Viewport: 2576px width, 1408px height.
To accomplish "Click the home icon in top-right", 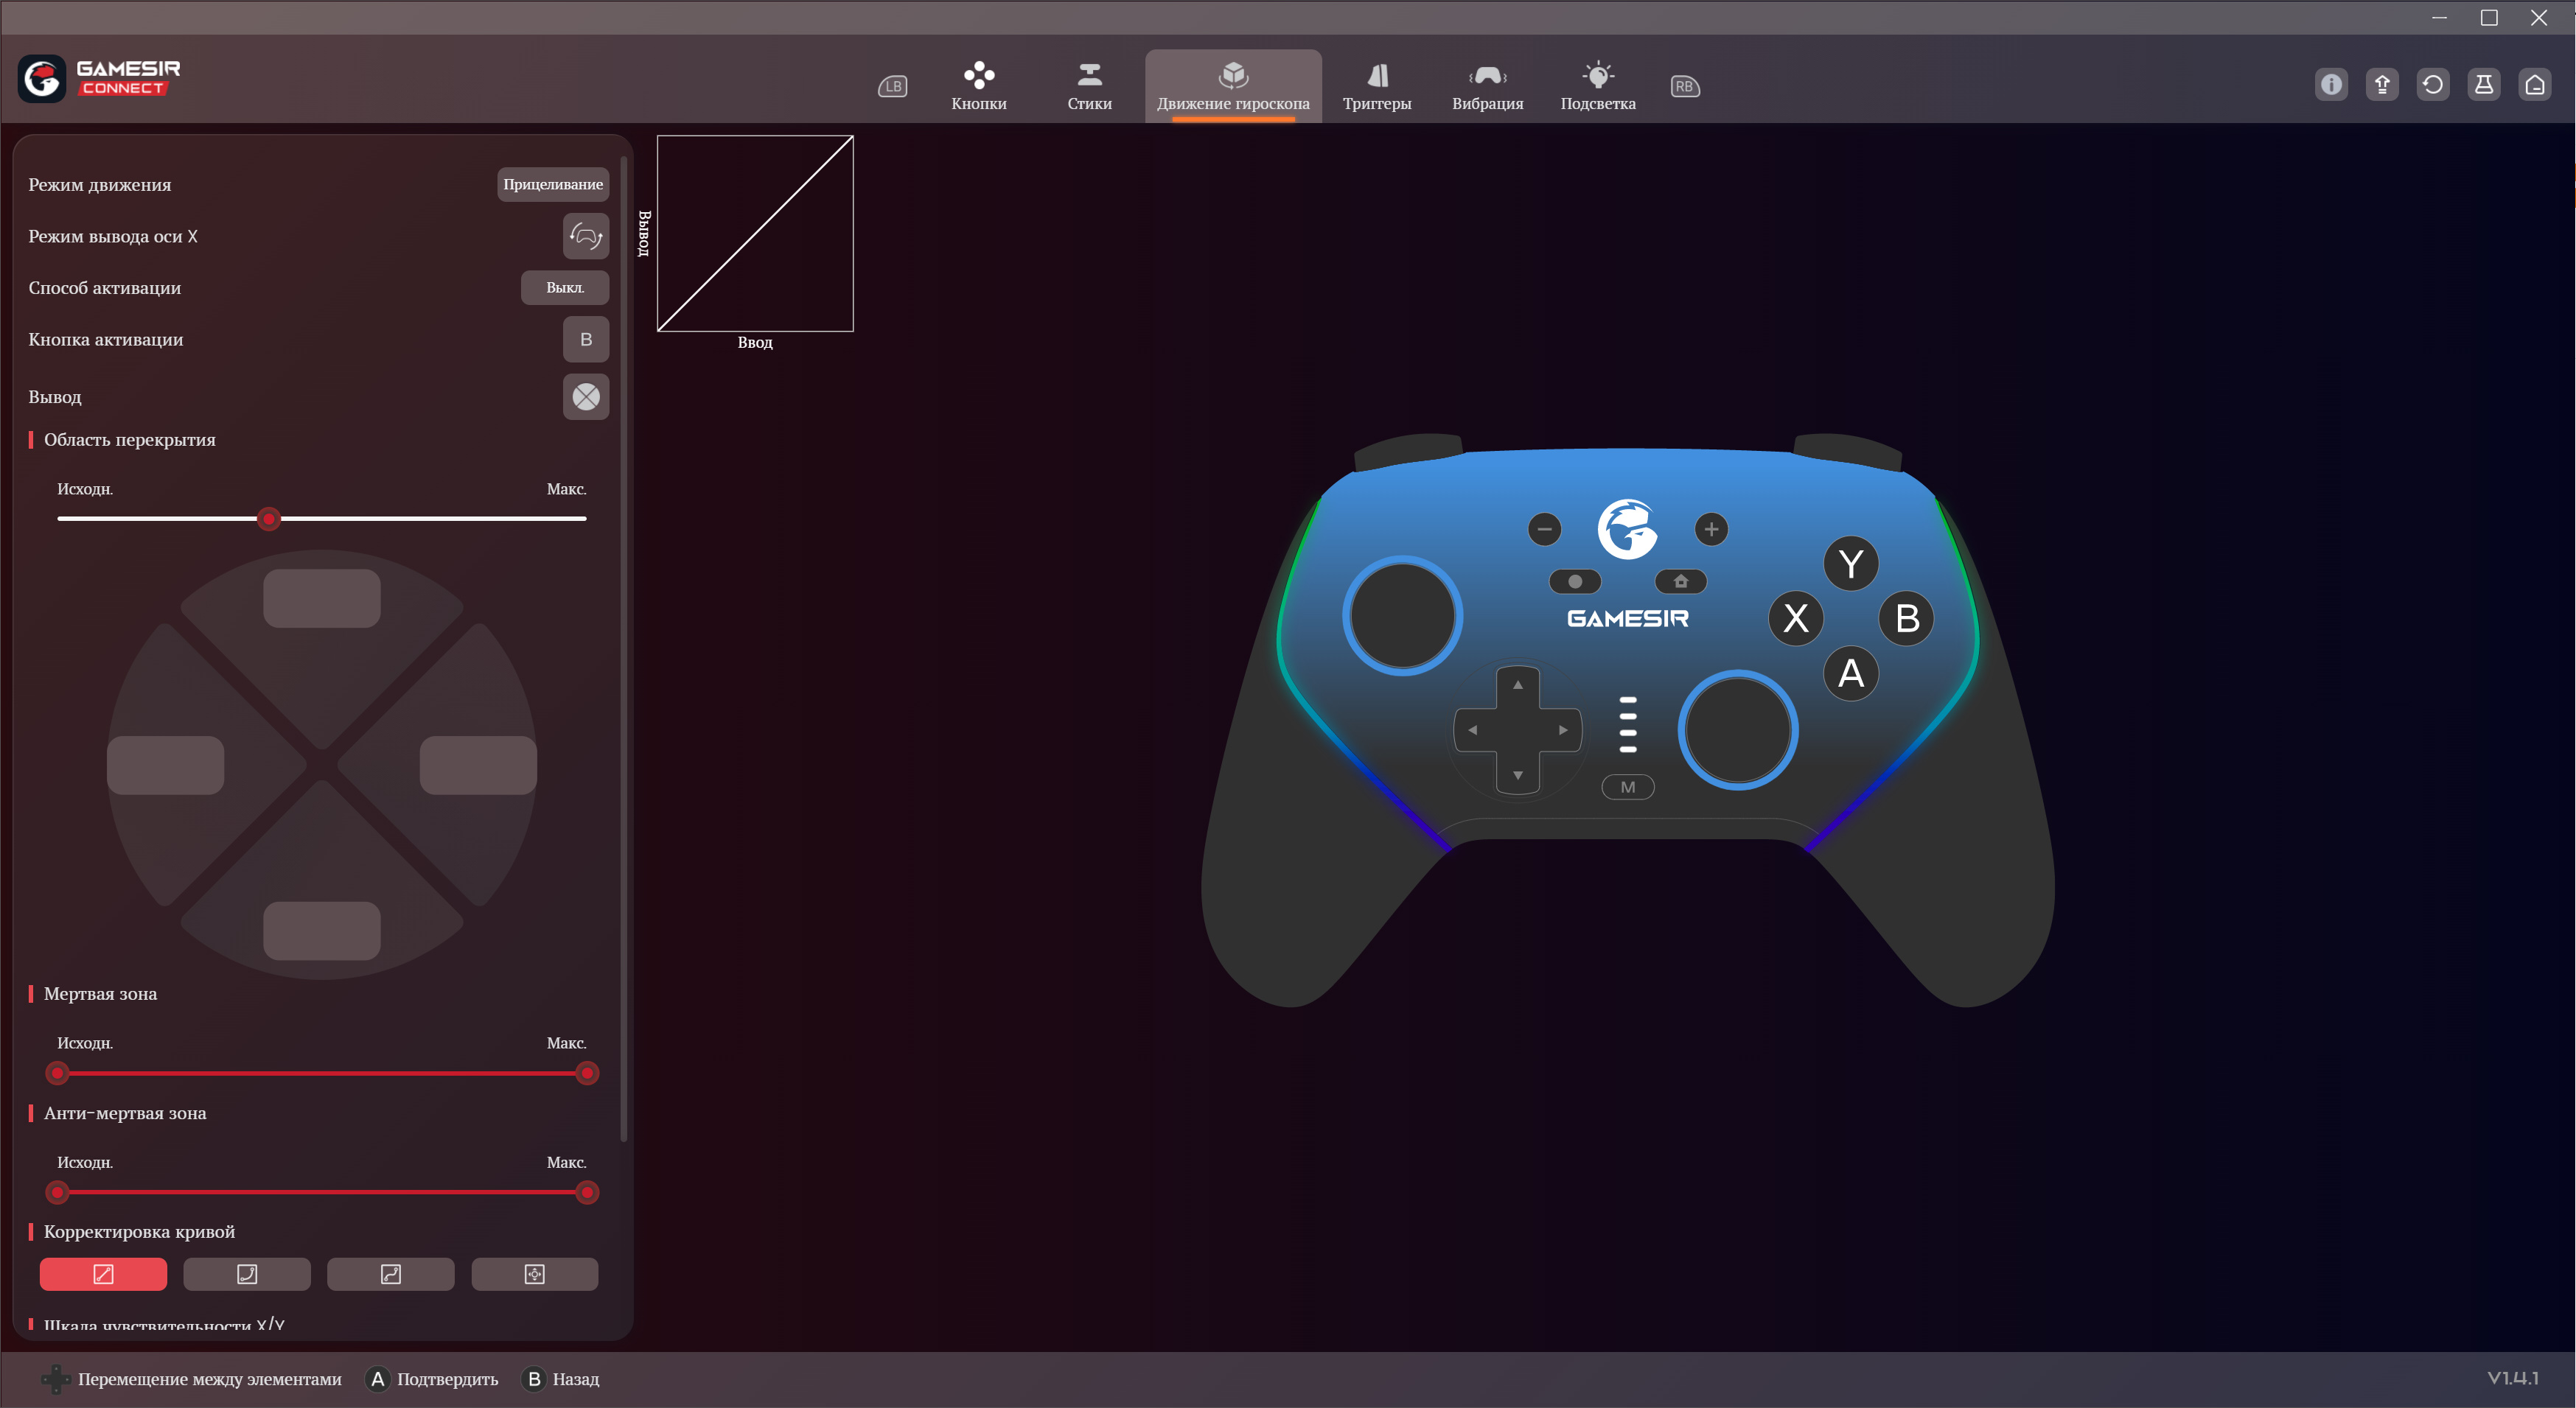I will point(2534,85).
